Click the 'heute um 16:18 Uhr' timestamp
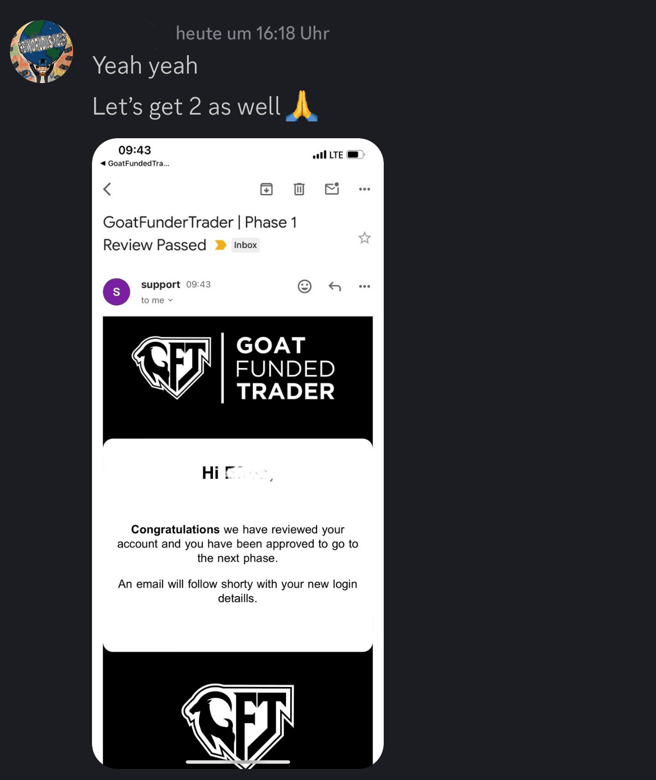 (253, 34)
